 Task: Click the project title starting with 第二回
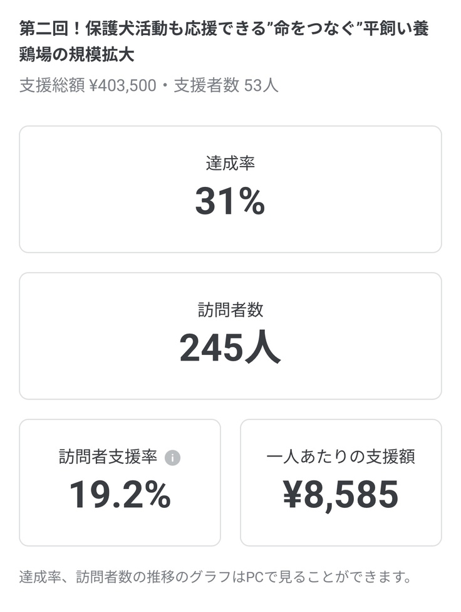[224, 29]
